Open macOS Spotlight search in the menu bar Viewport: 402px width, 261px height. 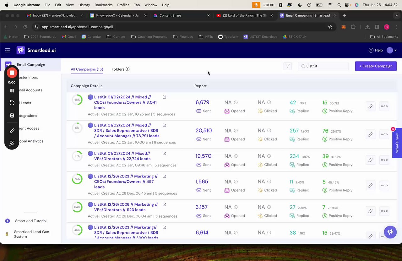[339, 5]
